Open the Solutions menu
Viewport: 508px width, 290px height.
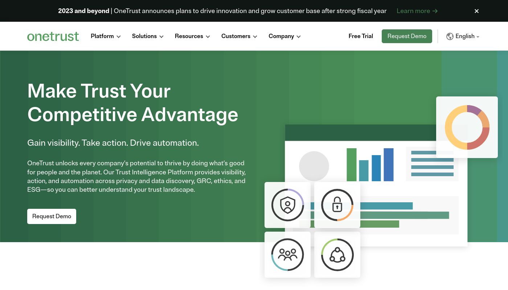[x=148, y=36]
